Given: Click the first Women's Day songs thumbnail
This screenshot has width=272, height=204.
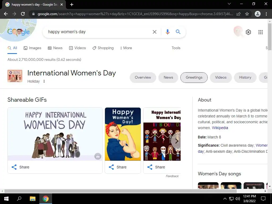Looking at the screenshot, I should (208, 186).
